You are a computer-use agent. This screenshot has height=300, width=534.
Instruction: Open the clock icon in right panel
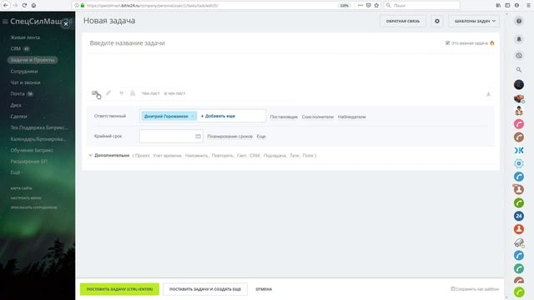click(519, 56)
